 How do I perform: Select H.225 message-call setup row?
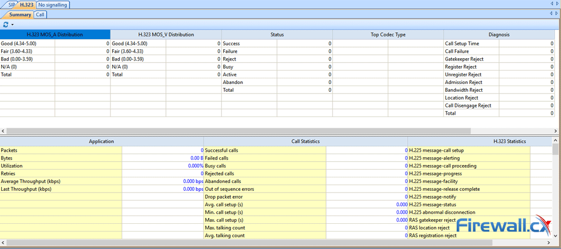coord(480,150)
